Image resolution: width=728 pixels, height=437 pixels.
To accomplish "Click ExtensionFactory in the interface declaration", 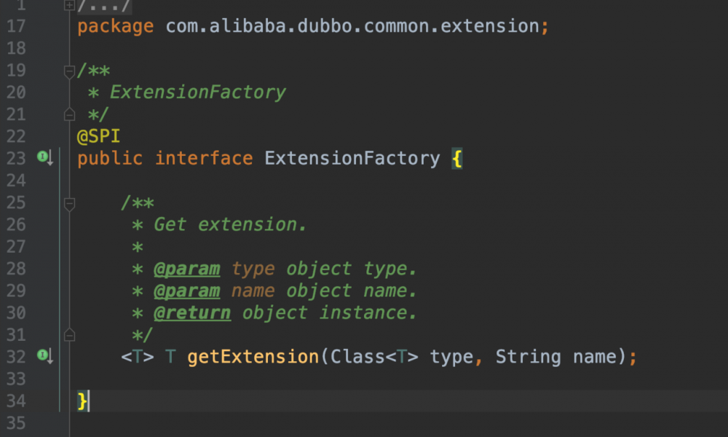I will (352, 158).
